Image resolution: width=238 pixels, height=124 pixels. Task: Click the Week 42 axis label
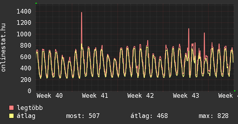(x=140, y=95)
